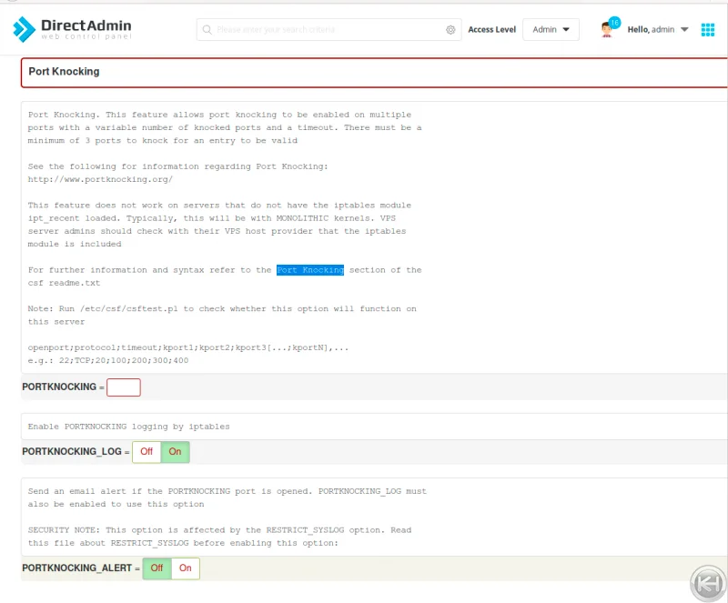The height and width of the screenshot is (603, 728).
Task: Click the Access Level label
Action: tap(491, 30)
